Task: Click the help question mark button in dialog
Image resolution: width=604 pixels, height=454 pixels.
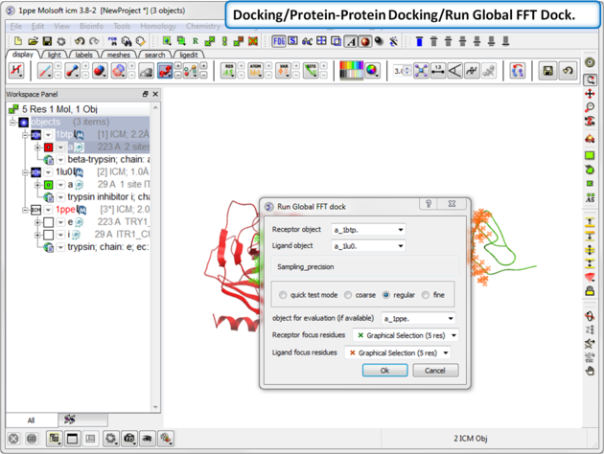Action: 428,204
